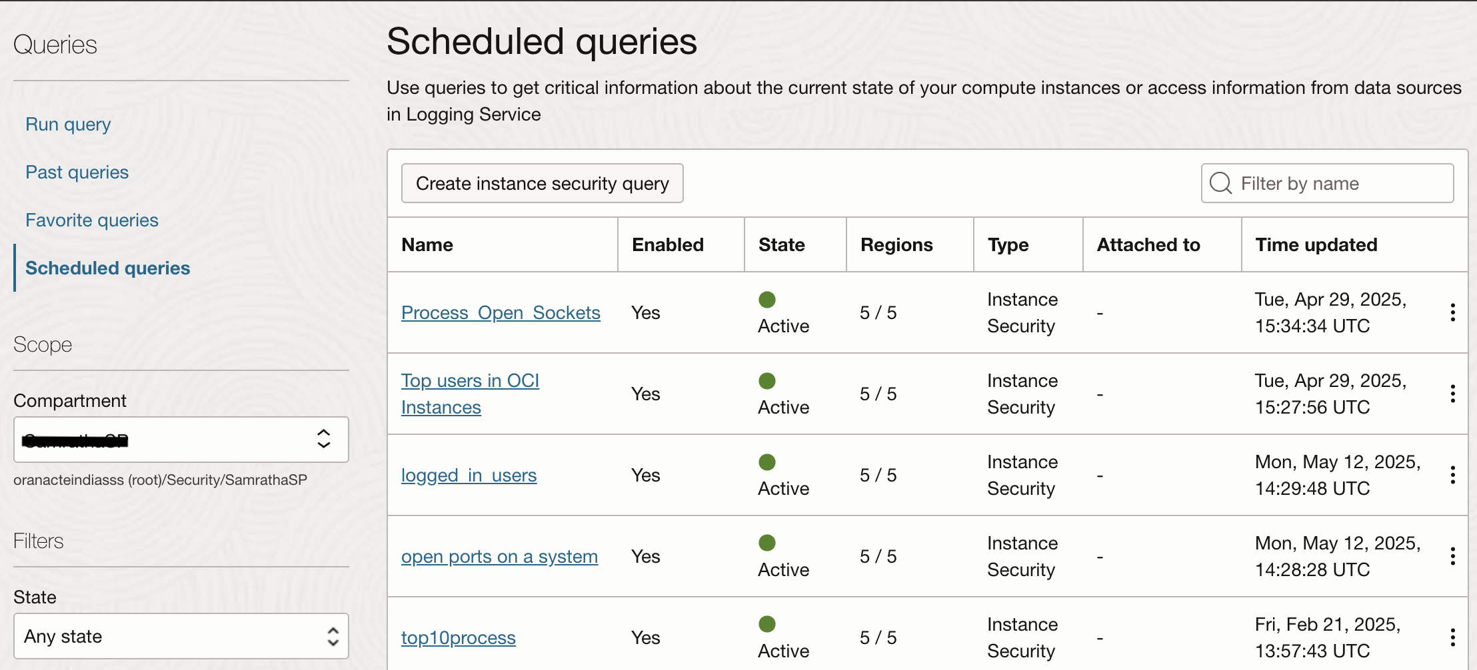Open the State filter dropdown
Image resolution: width=1477 pixels, height=670 pixels.
(x=181, y=636)
